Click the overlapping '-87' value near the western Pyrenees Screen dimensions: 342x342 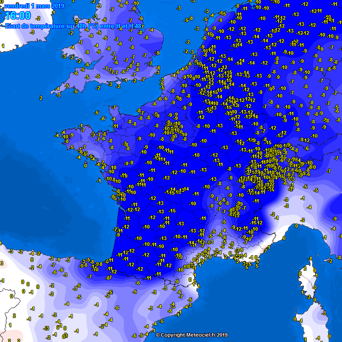click(x=108, y=278)
